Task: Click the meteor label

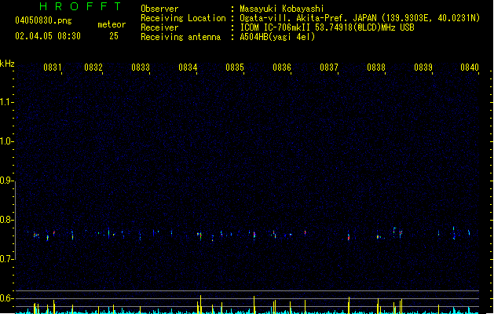Action: (112, 24)
